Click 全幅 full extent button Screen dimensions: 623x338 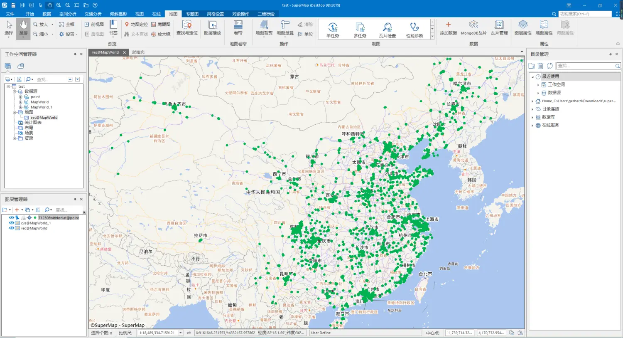pos(67,25)
